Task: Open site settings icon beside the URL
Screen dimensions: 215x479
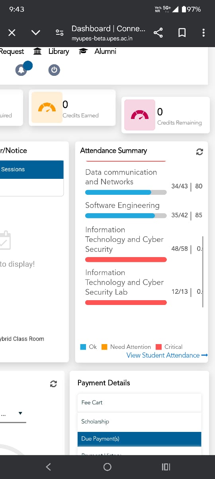Action: pos(59,33)
